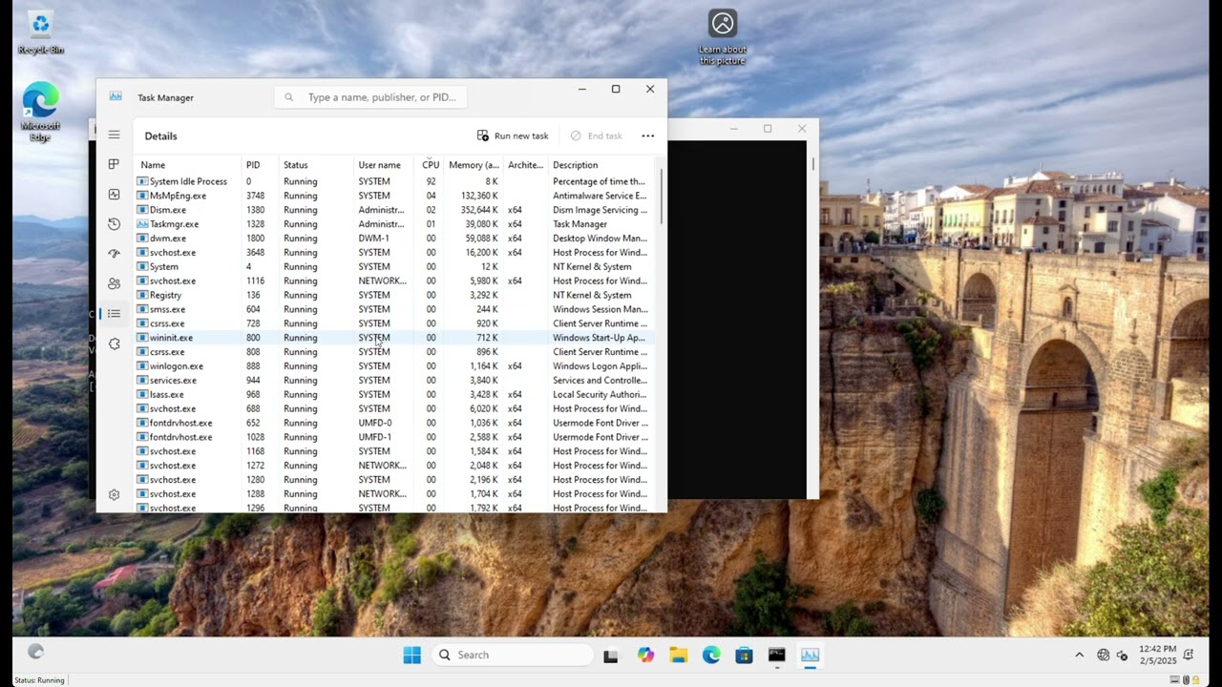Open the Startup apps page in sidebar
Viewport: 1222px width, 687px height.
(114, 254)
